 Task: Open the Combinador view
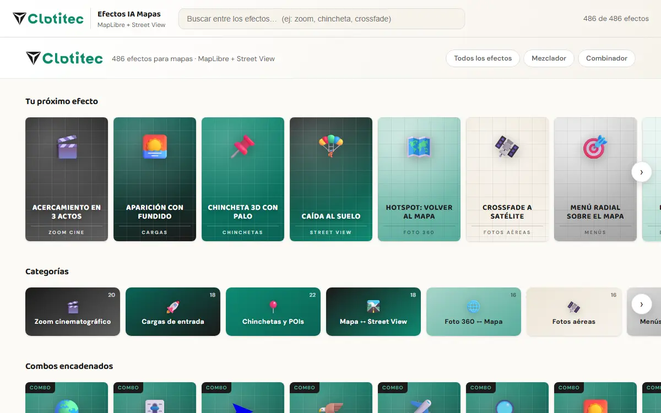pyautogui.click(x=606, y=58)
